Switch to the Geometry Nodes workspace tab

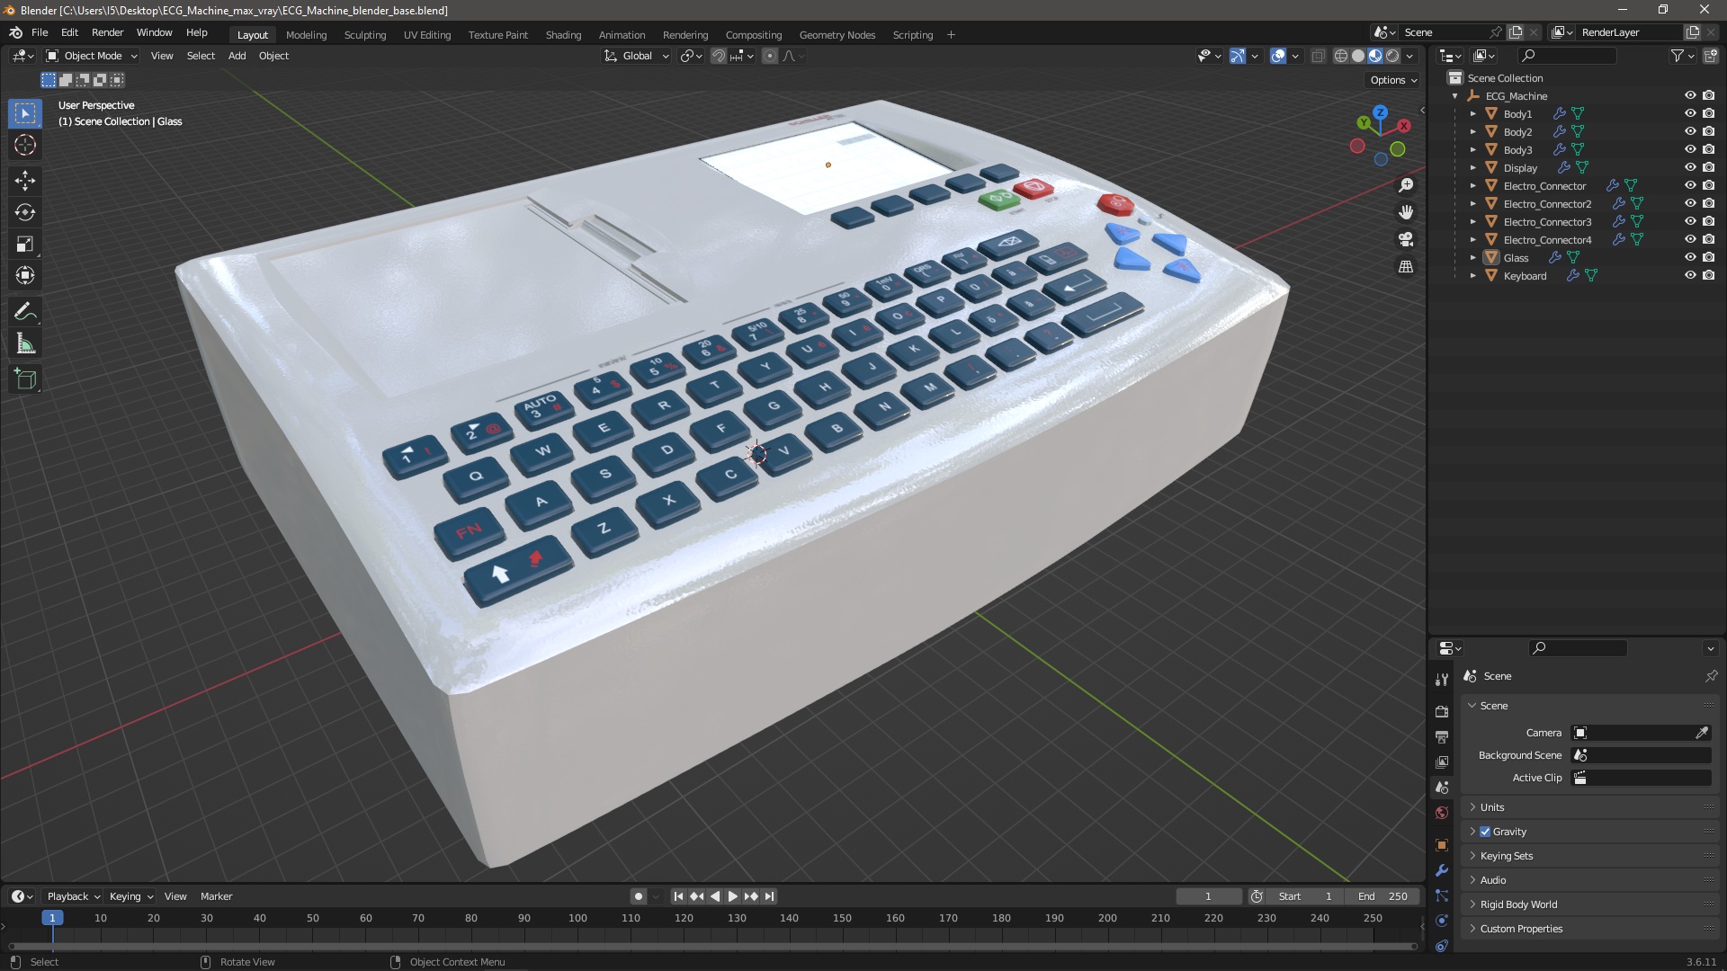(x=837, y=35)
